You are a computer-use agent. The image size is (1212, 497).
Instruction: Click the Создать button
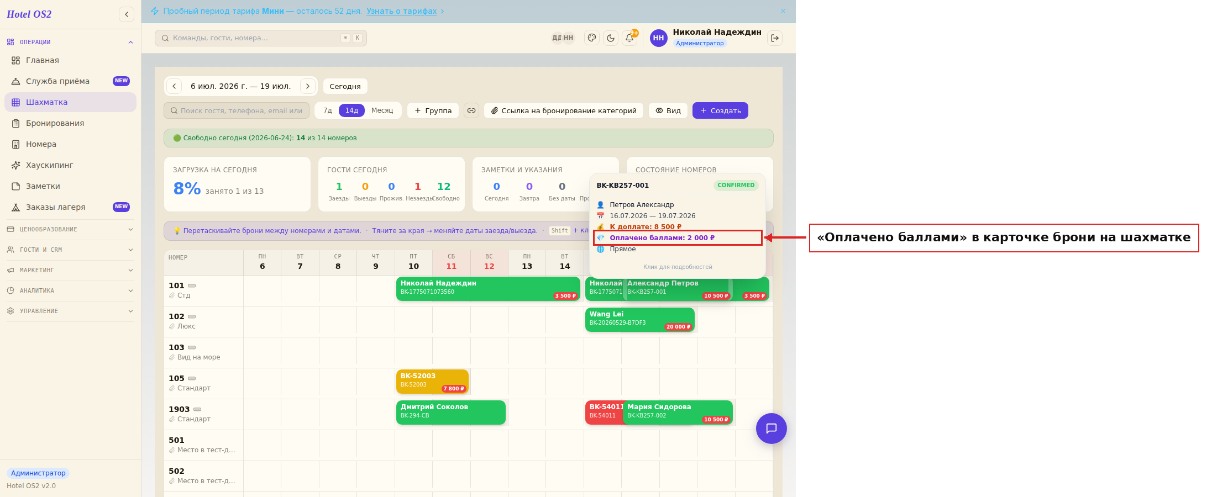(x=720, y=110)
